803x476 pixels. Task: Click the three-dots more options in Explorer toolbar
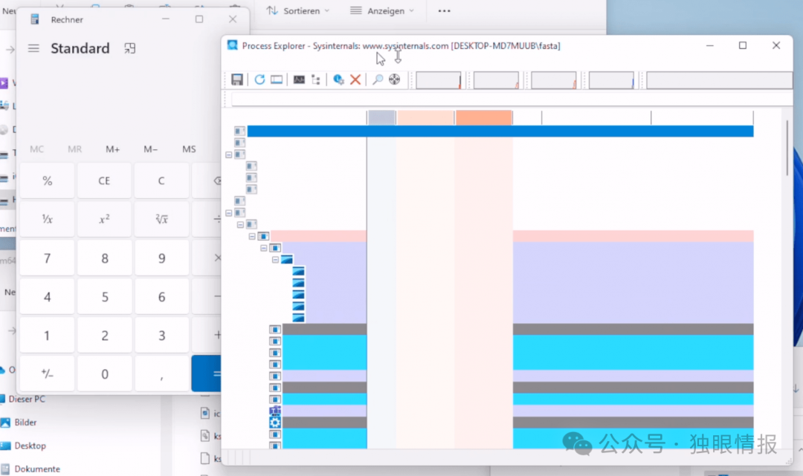point(444,10)
